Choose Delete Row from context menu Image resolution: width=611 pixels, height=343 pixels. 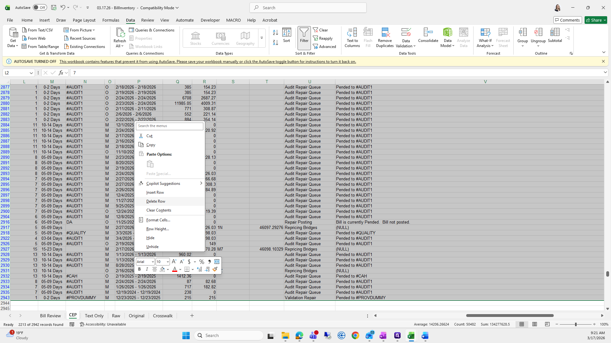pyautogui.click(x=156, y=201)
